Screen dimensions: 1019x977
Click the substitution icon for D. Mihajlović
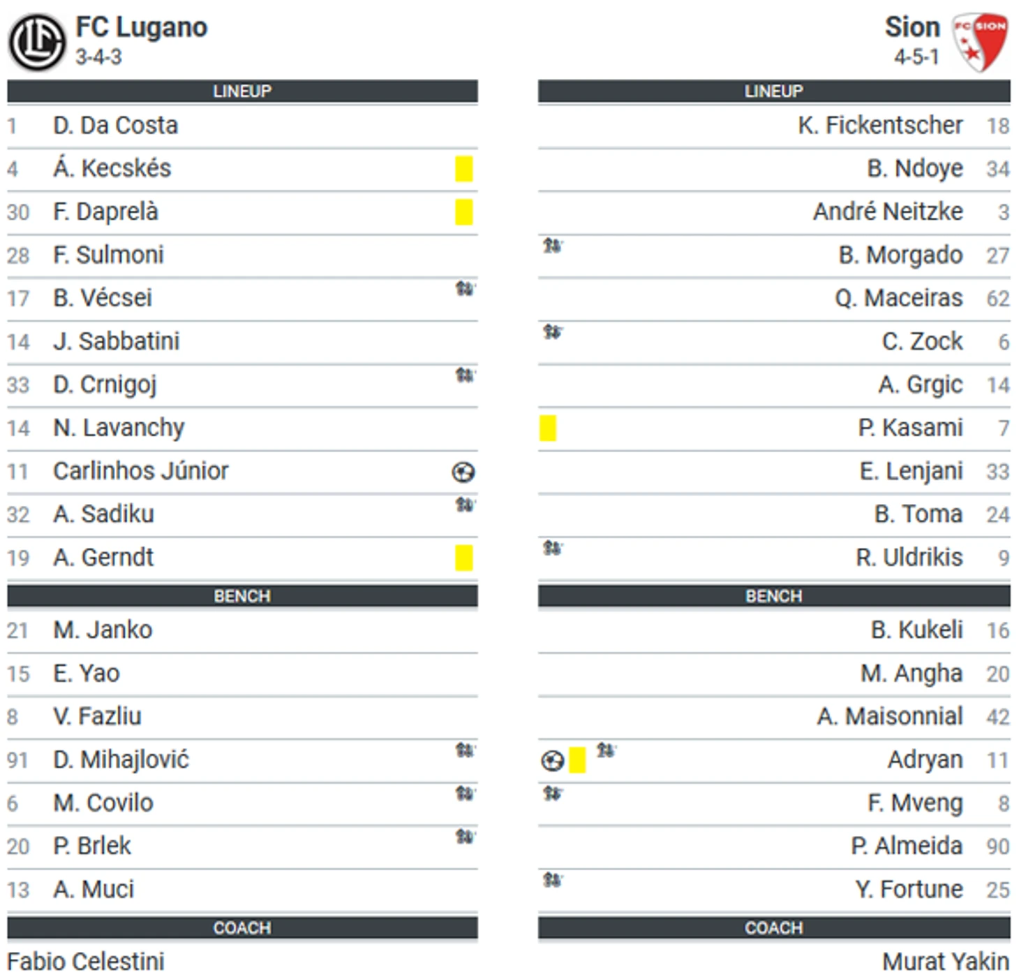pos(465,750)
